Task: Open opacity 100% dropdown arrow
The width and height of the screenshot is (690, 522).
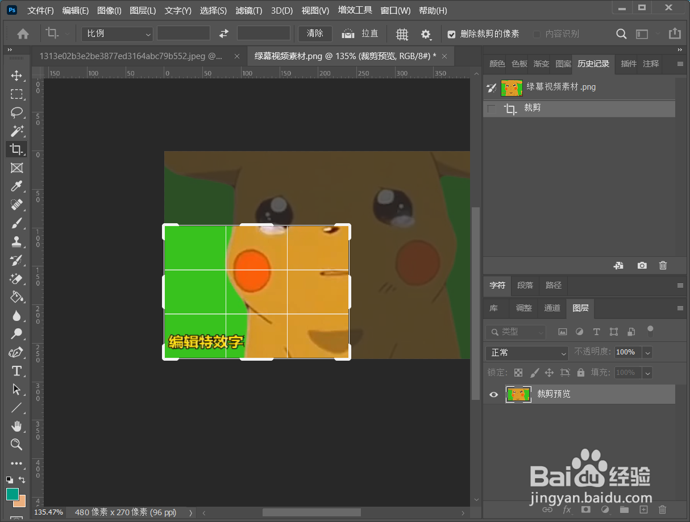Action: coord(647,352)
